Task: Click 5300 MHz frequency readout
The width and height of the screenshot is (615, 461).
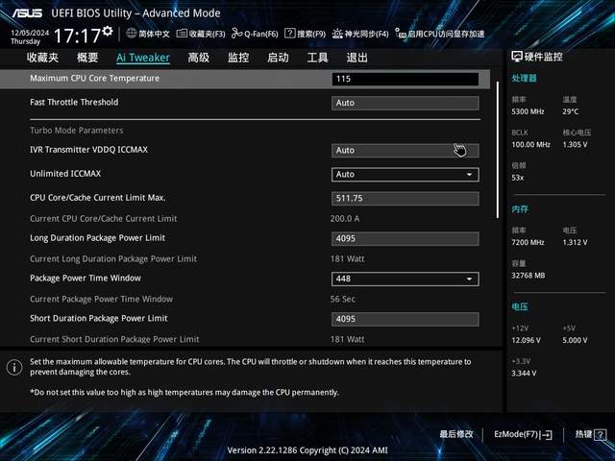Action: (x=528, y=111)
